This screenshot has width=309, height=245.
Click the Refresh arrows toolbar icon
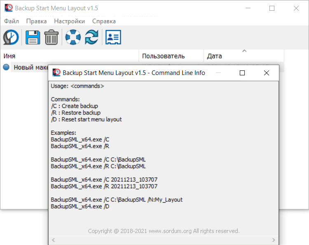pos(91,37)
